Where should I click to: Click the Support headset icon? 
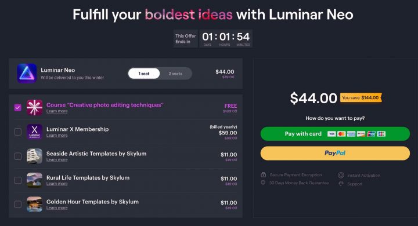click(341, 184)
